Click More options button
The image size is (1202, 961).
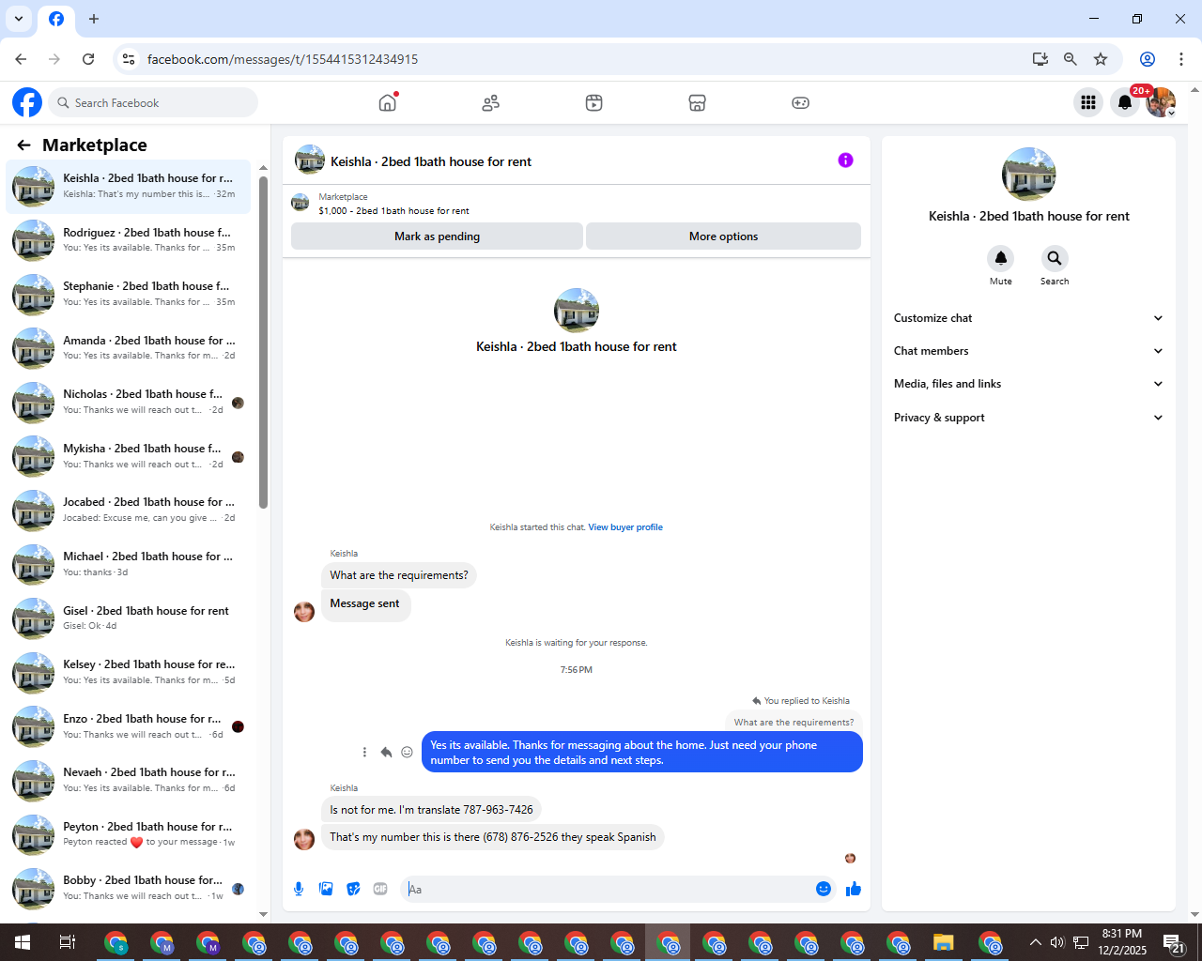[723, 236]
